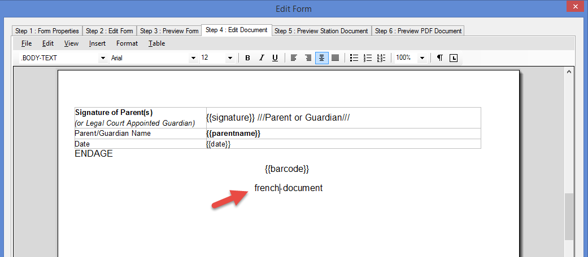Image resolution: width=588 pixels, height=257 pixels.
Task: Apply bulleted list formatting
Action: [354, 58]
